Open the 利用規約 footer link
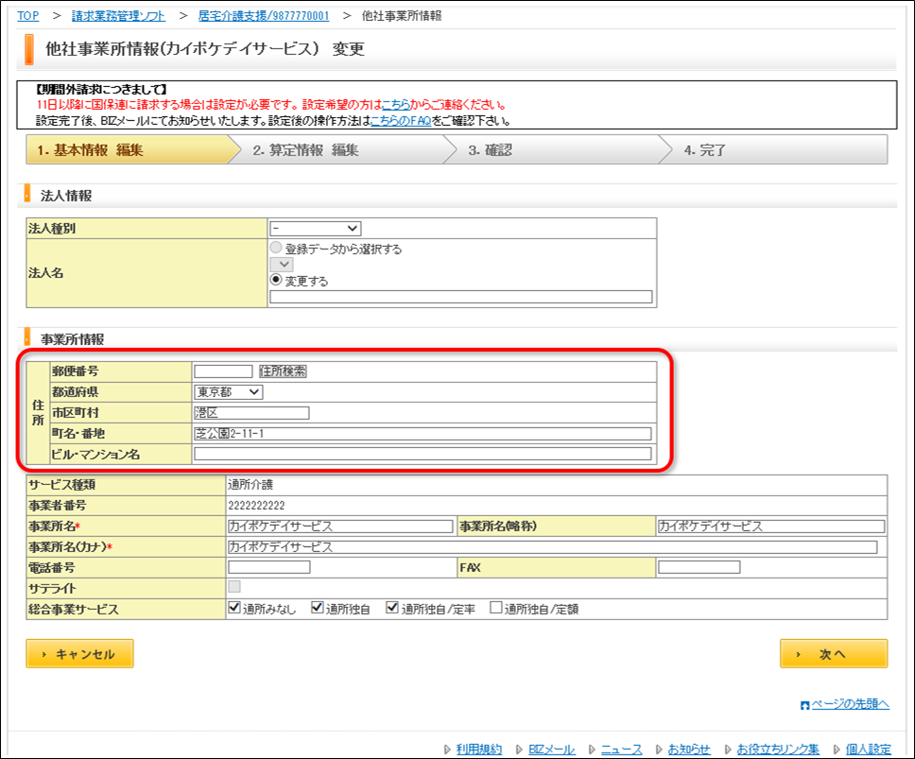This screenshot has height=759, width=915. pos(478,750)
